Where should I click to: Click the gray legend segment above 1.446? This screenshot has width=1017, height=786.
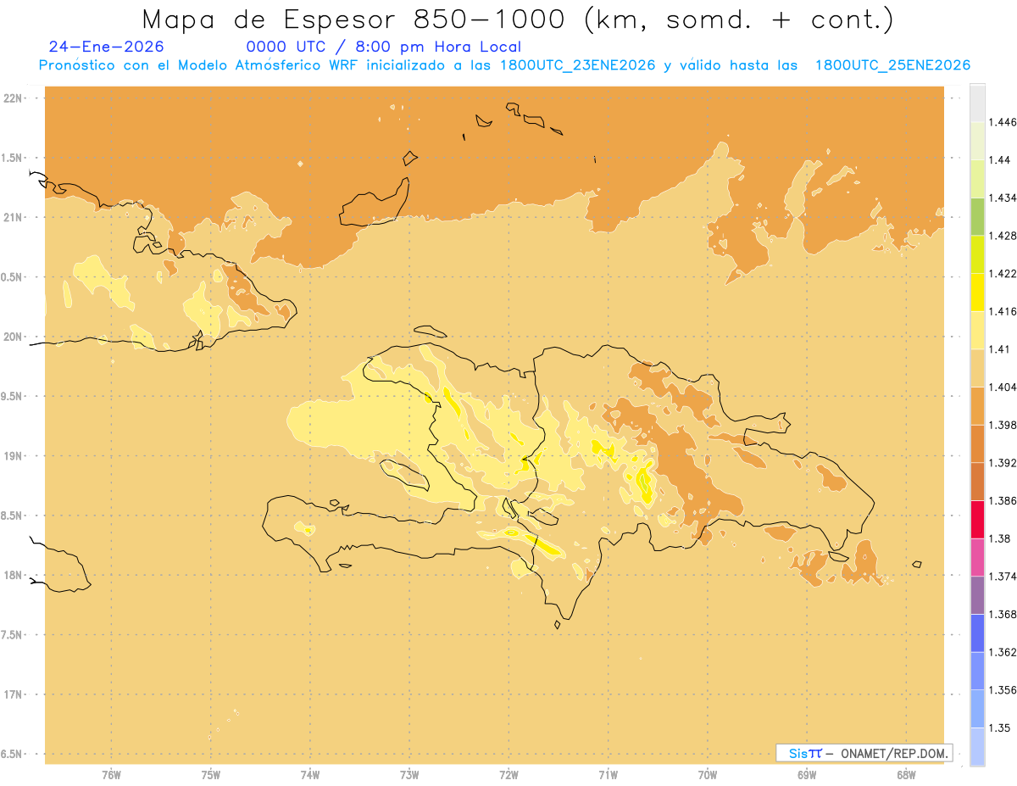[977, 103]
